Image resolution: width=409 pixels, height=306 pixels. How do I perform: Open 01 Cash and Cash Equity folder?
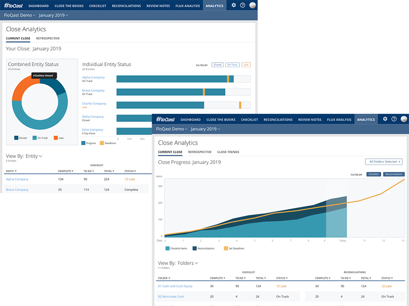[175, 286]
